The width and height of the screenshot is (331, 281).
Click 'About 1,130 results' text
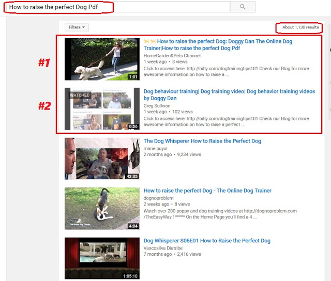pos(300,27)
